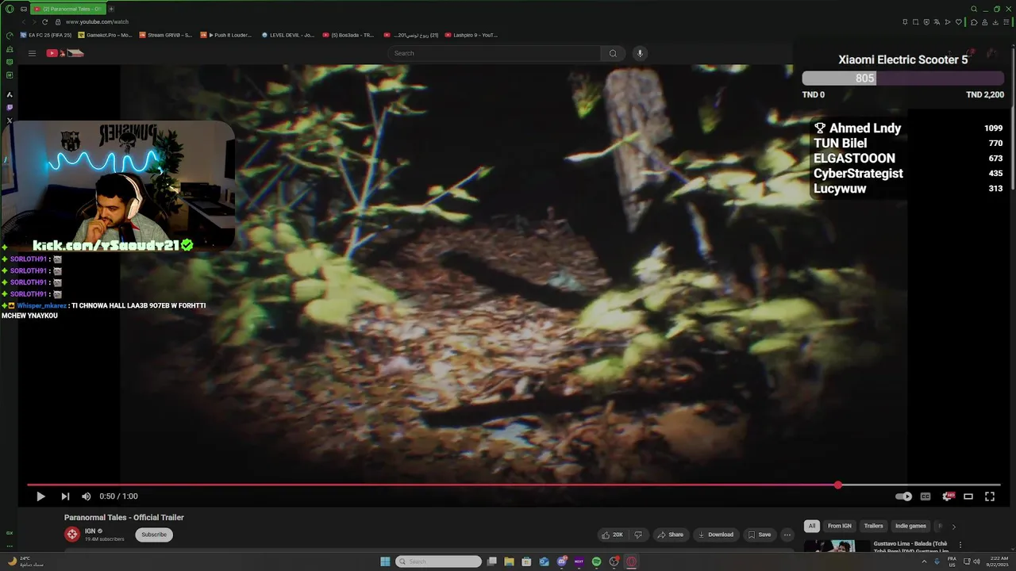Save the video to a playlist

759,535
